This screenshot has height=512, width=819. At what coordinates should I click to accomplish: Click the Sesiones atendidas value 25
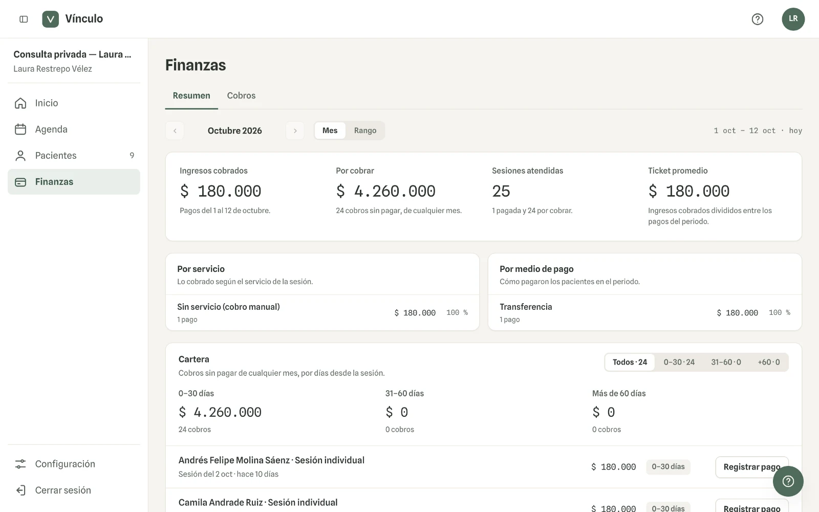click(501, 191)
